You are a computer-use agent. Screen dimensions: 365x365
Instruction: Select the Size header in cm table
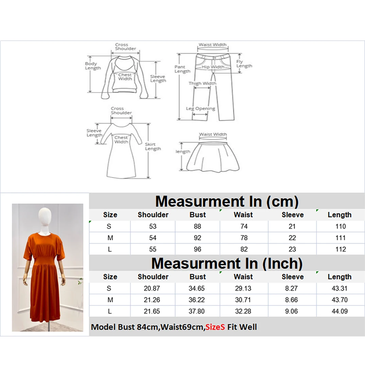tap(110, 215)
